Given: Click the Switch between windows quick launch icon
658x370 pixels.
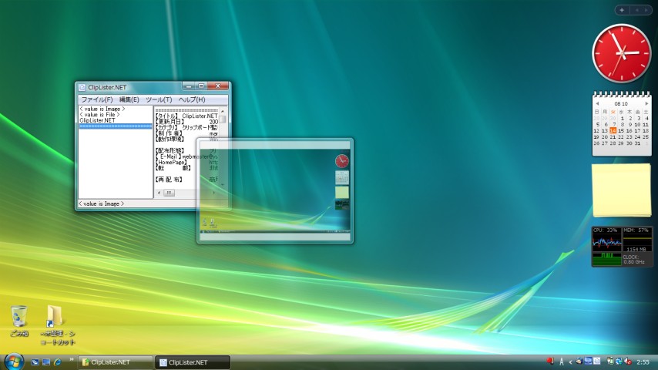Looking at the screenshot, I should [x=46, y=362].
